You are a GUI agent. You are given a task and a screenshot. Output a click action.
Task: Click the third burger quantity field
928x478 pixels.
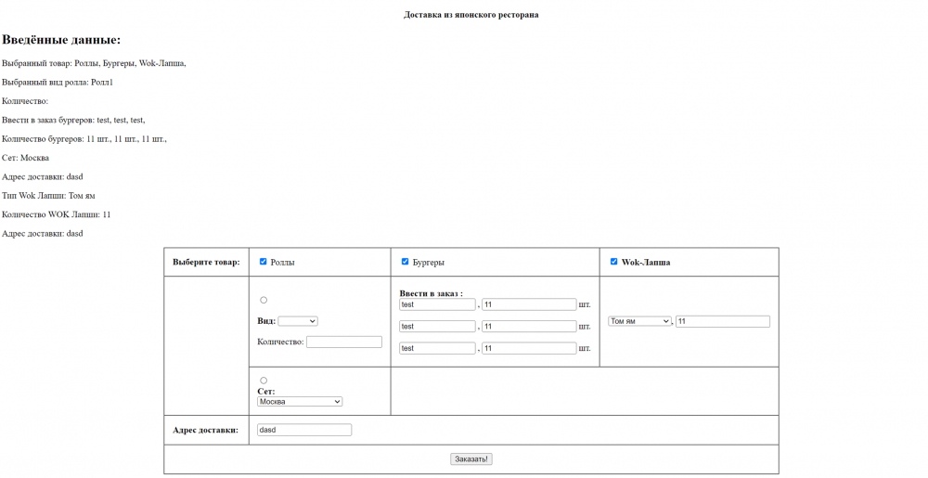[529, 349]
